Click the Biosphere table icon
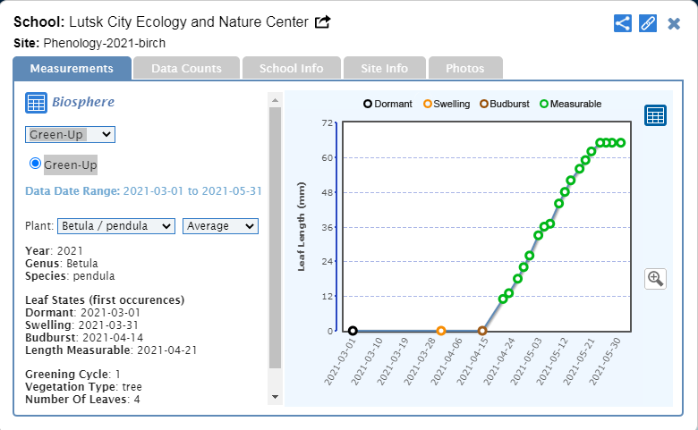Image resolution: width=698 pixels, height=430 pixels. pos(36,103)
